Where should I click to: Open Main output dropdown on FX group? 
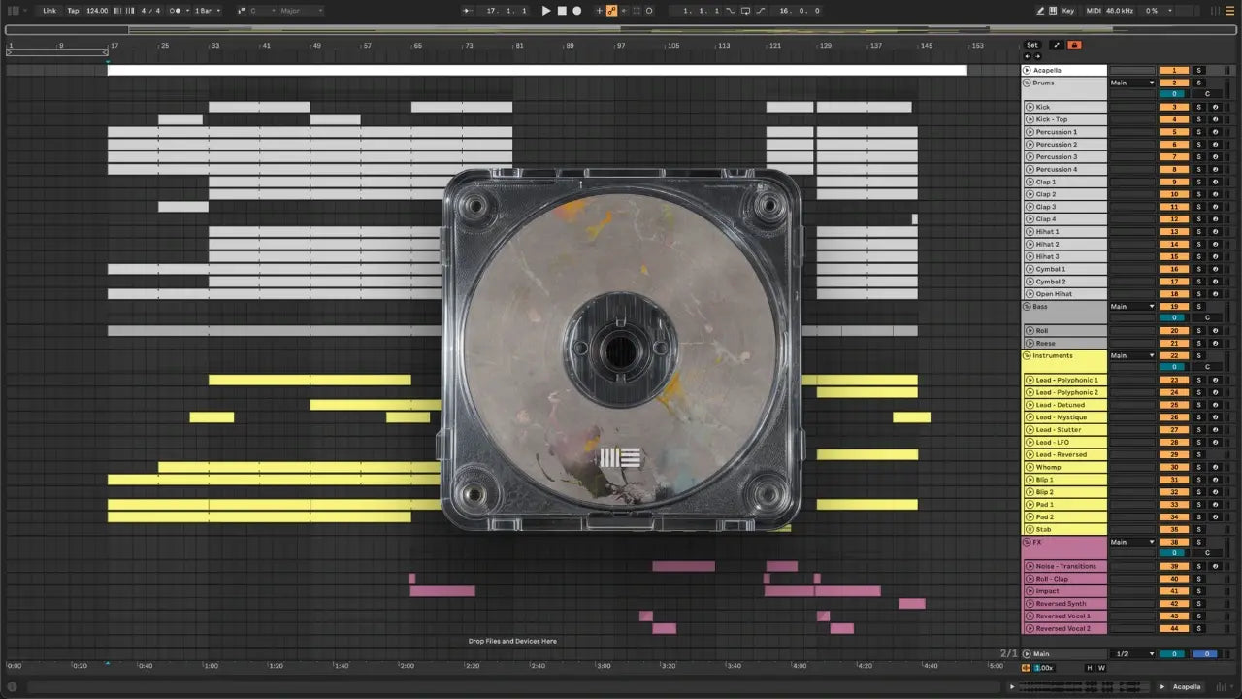click(x=1131, y=542)
